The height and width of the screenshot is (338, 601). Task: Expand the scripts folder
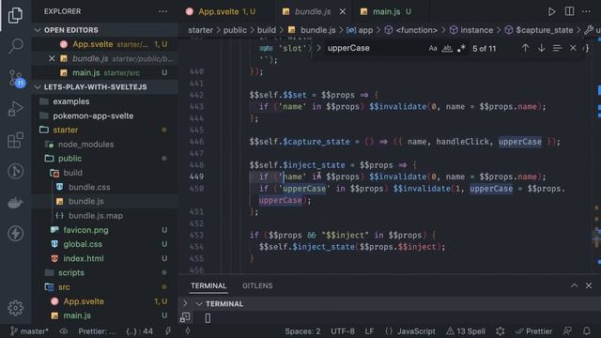coord(71,272)
